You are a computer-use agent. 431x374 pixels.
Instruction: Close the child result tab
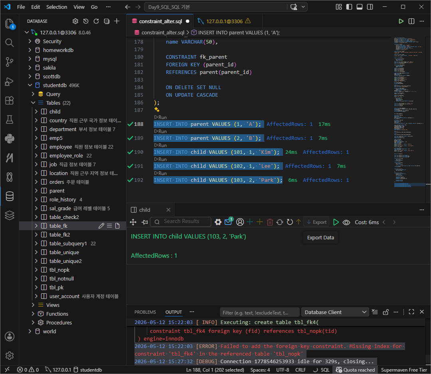168,210
